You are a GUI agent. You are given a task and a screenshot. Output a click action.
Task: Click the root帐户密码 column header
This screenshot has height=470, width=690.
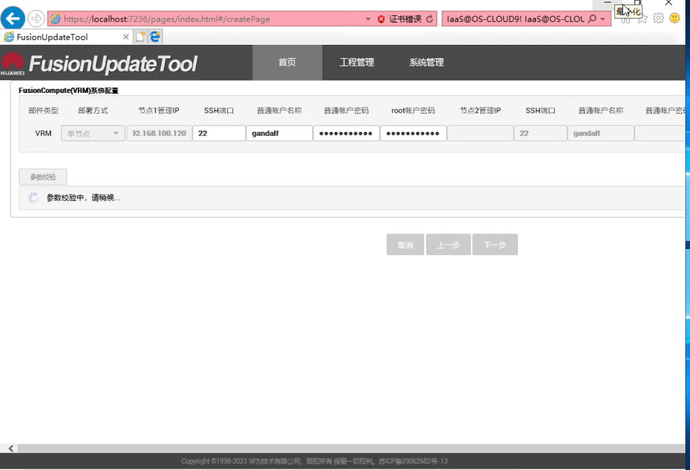point(413,110)
